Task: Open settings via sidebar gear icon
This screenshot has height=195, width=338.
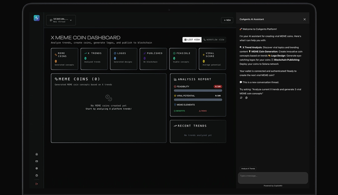Action: point(37,168)
